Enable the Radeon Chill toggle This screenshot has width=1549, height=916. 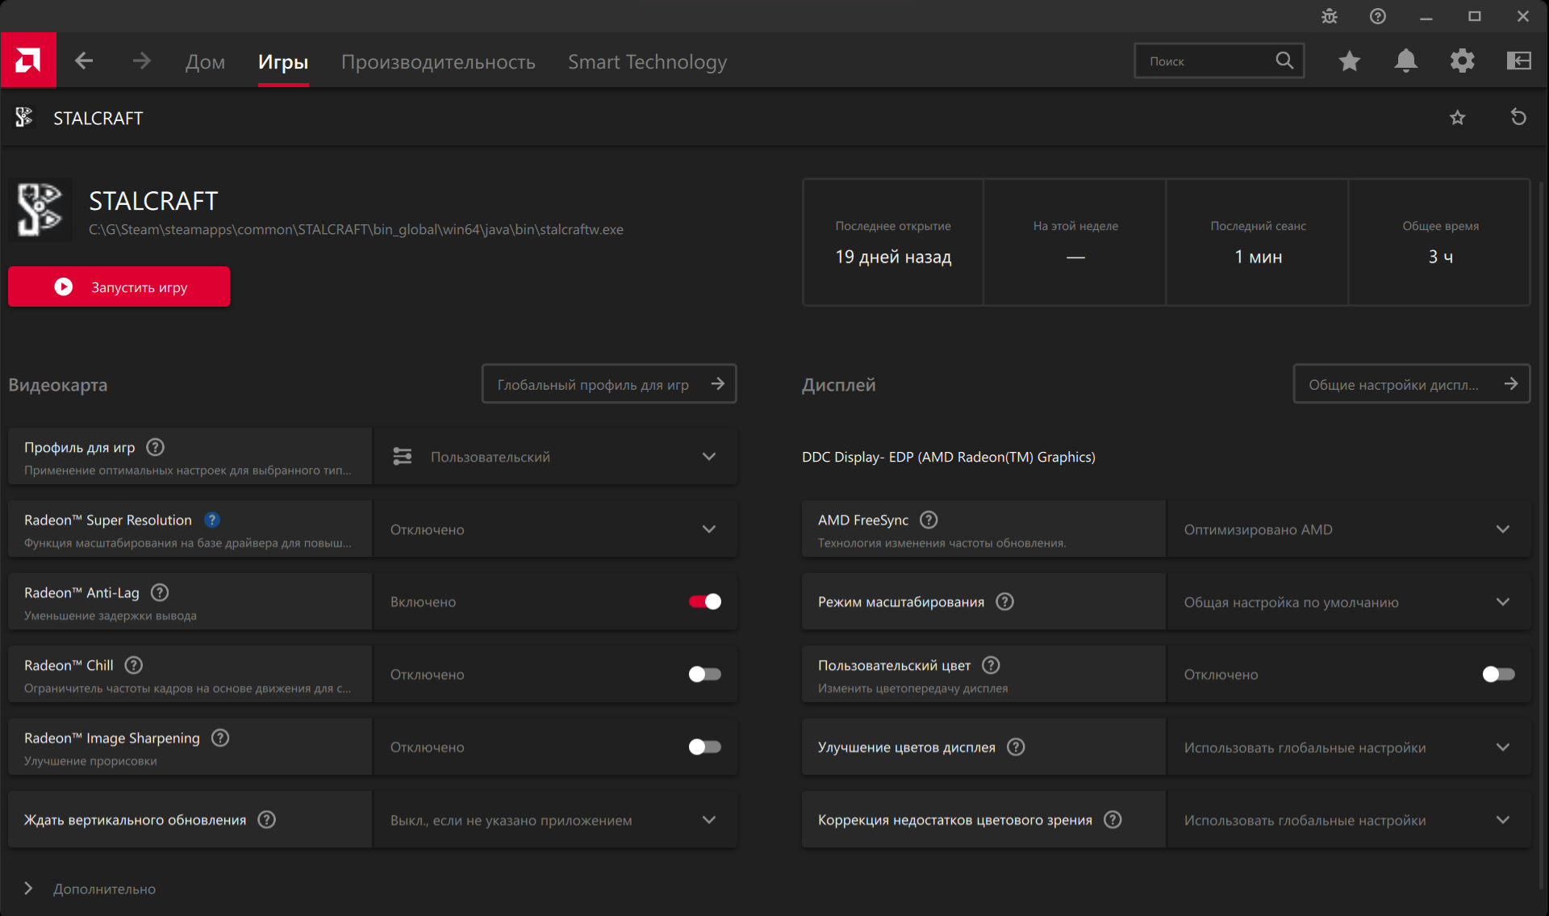click(x=705, y=674)
